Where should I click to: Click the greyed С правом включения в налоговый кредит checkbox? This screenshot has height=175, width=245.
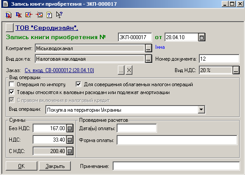(11, 100)
